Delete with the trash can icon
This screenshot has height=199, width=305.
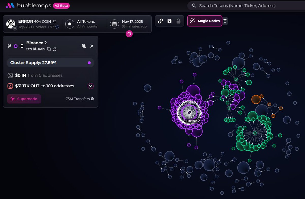pyautogui.click(x=225, y=21)
